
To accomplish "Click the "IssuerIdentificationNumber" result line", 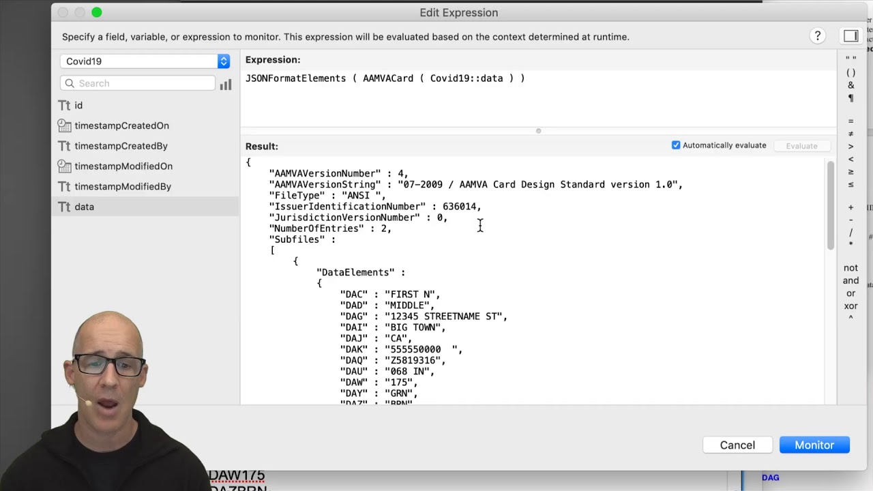I will click(375, 206).
